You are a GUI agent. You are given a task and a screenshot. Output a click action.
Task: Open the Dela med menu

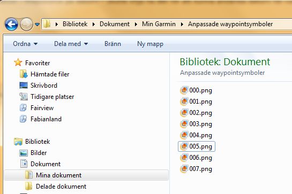[71, 44]
